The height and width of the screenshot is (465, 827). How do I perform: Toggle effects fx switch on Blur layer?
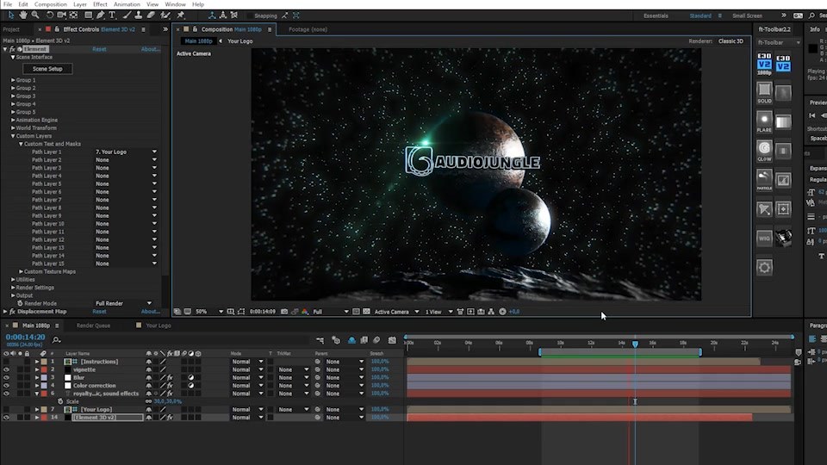[170, 377]
